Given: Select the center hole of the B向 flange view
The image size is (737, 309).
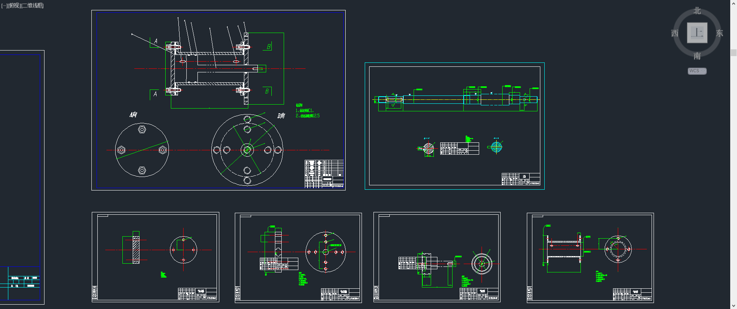Looking at the screenshot, I should pyautogui.click(x=247, y=150).
